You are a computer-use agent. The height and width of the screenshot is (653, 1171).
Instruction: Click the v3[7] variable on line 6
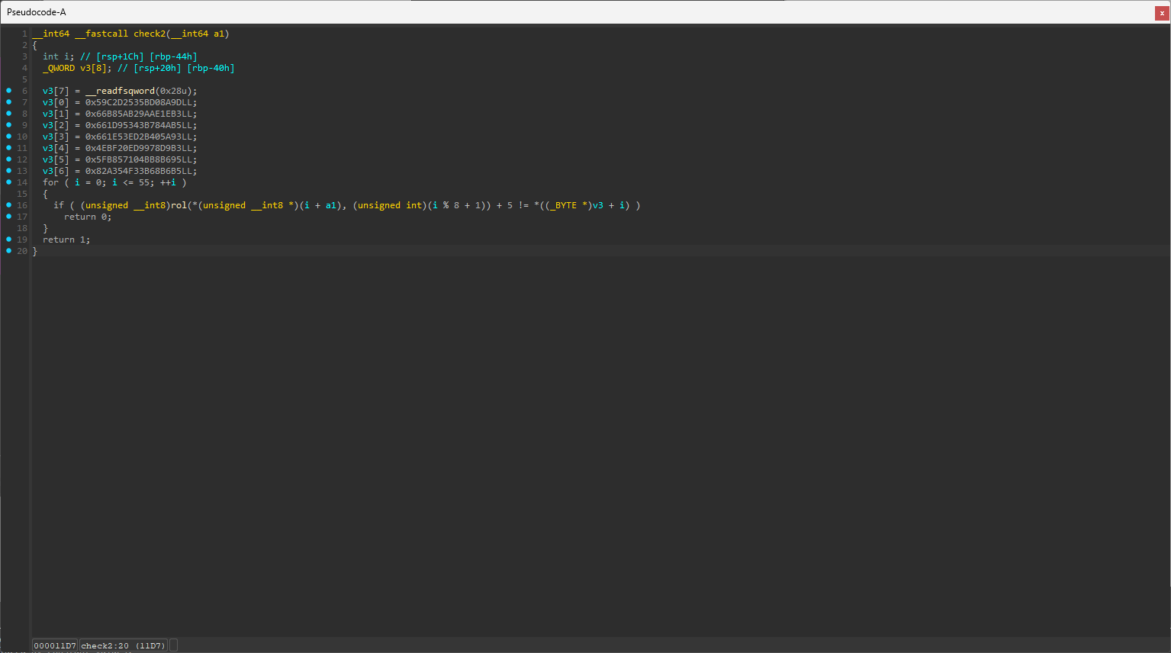coord(56,91)
